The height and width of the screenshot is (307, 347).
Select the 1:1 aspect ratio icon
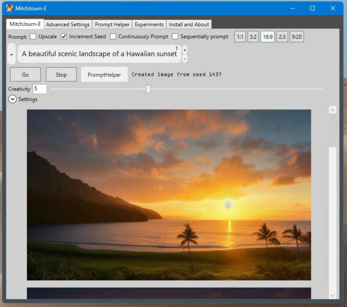coord(239,37)
